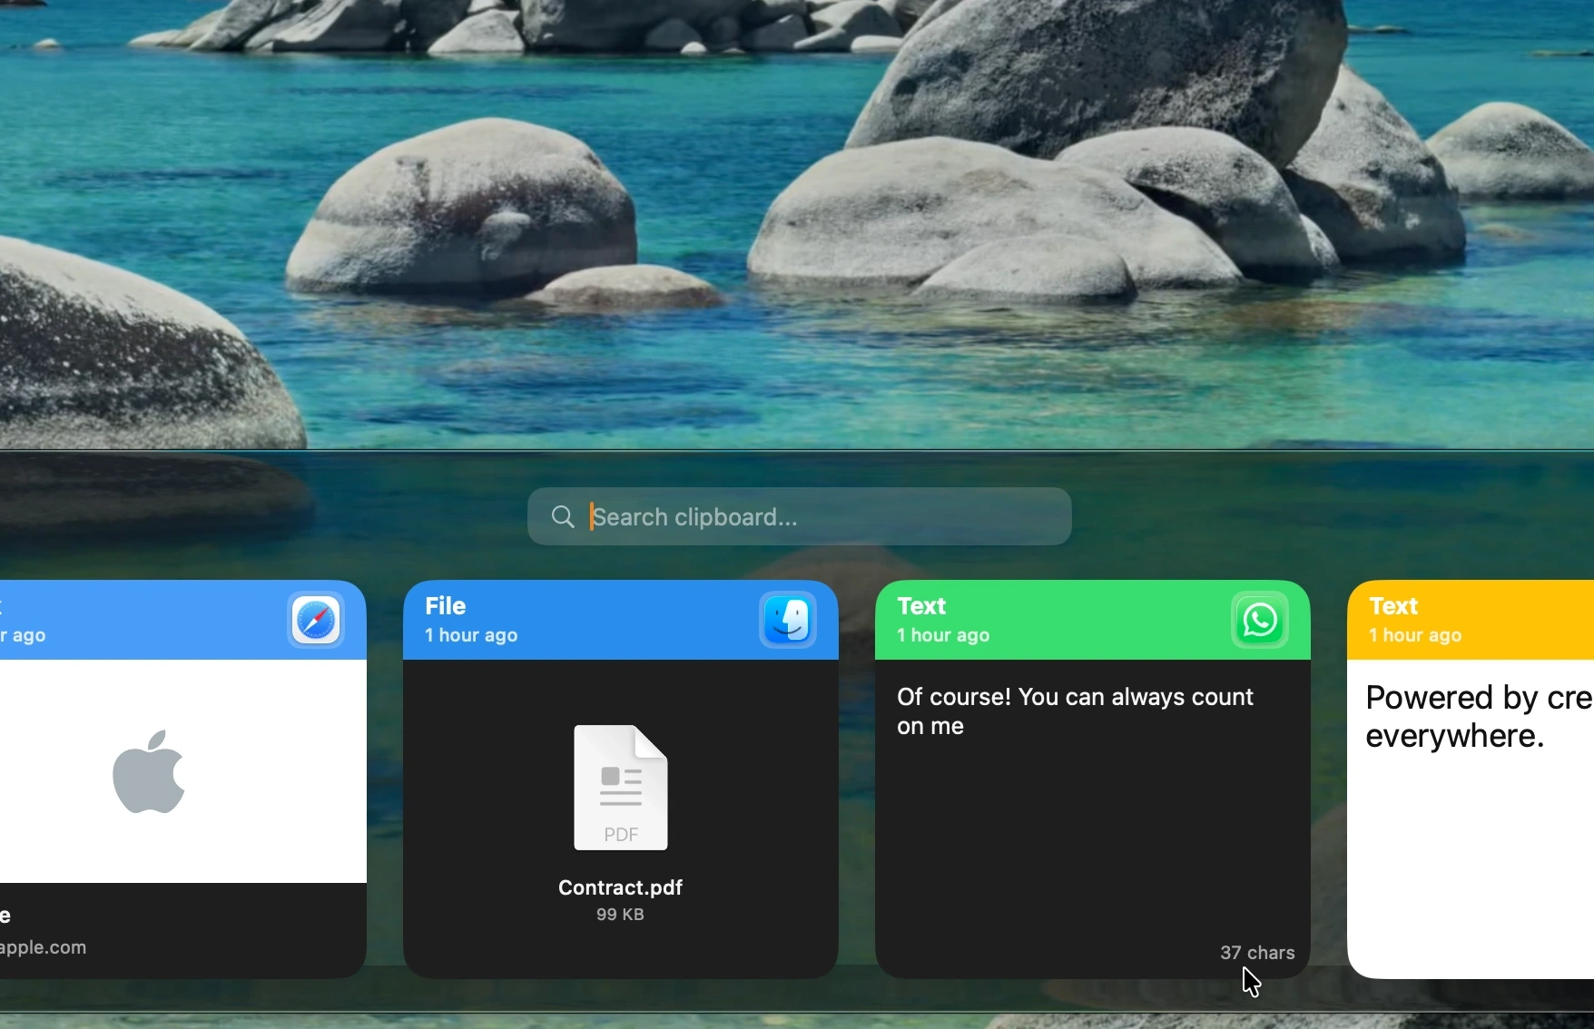This screenshot has width=1594, height=1029.
Task: Click '1 hour ago' on the yellow card
Action: pyautogui.click(x=1416, y=636)
